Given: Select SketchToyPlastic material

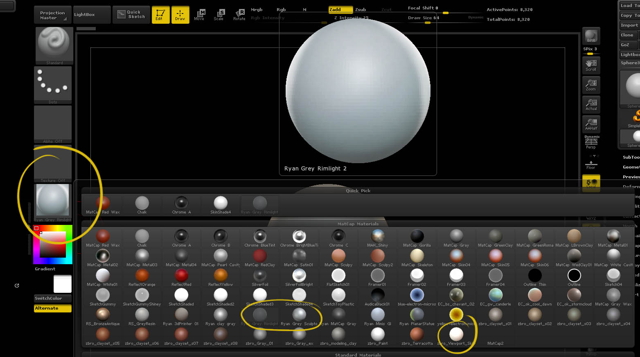Looking at the screenshot, I should click(x=338, y=297).
